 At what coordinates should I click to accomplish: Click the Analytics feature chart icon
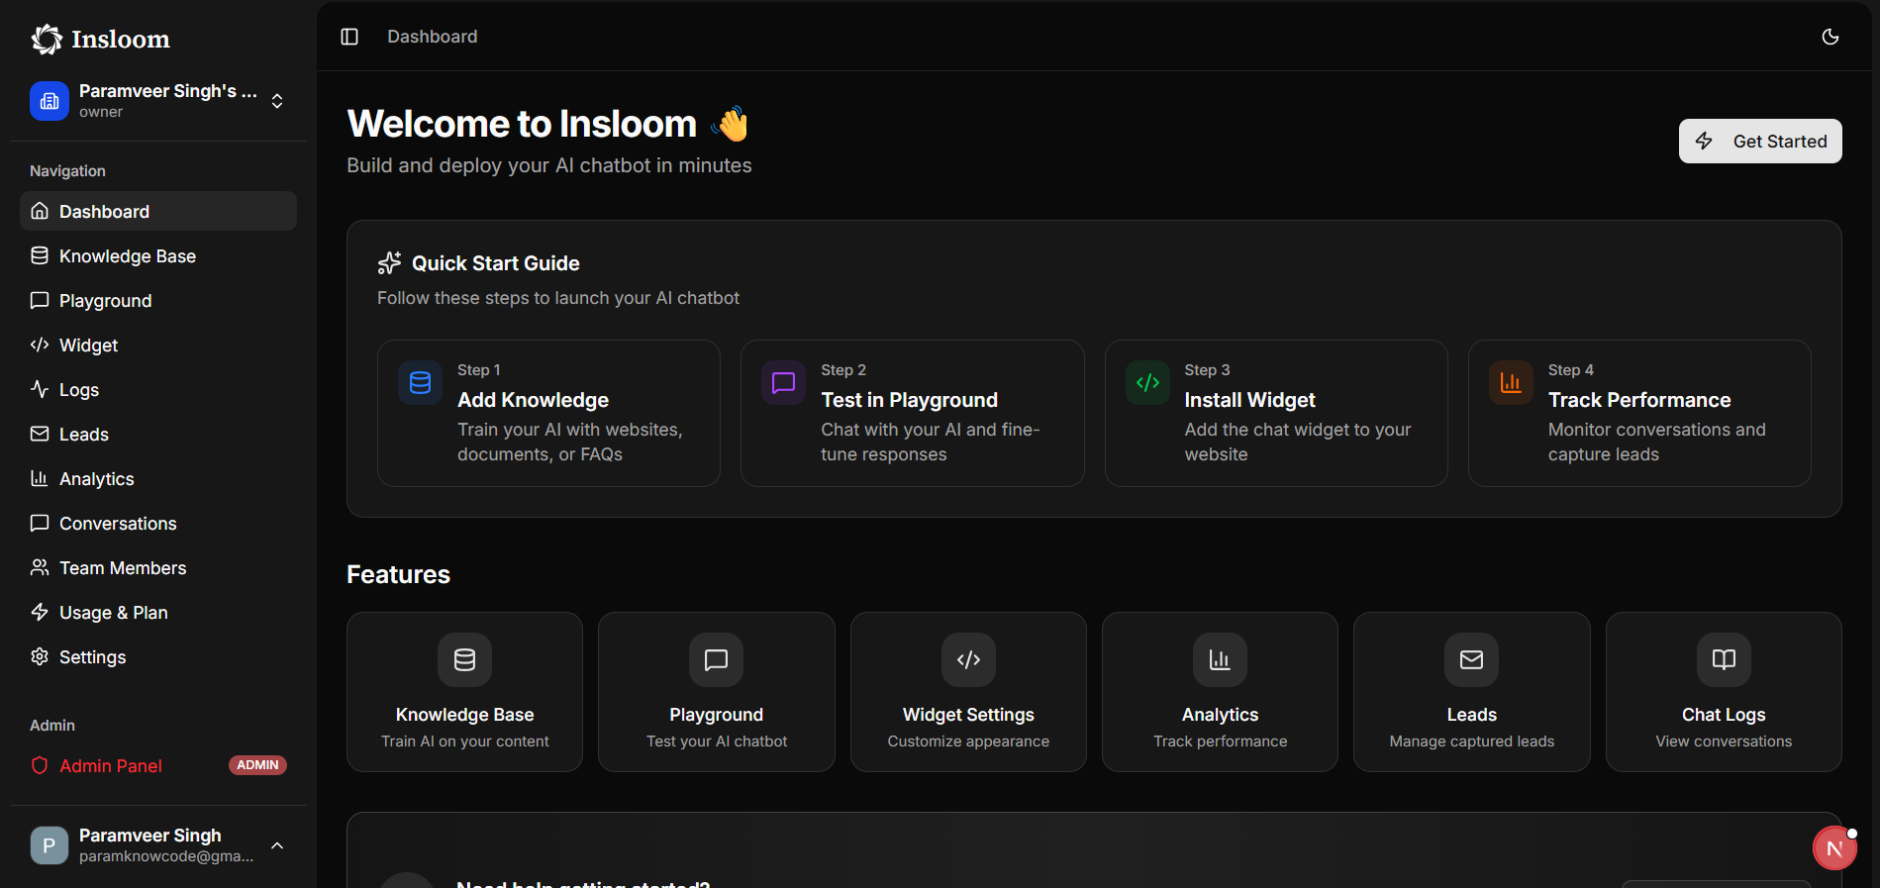pos(1220,659)
